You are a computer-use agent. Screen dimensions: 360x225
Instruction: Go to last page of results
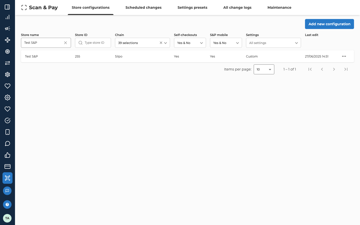click(x=346, y=69)
